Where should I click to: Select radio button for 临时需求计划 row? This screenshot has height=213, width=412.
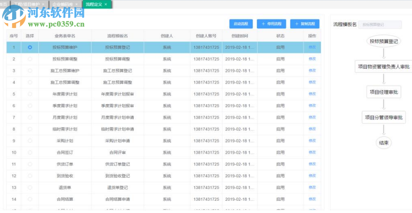point(30,129)
